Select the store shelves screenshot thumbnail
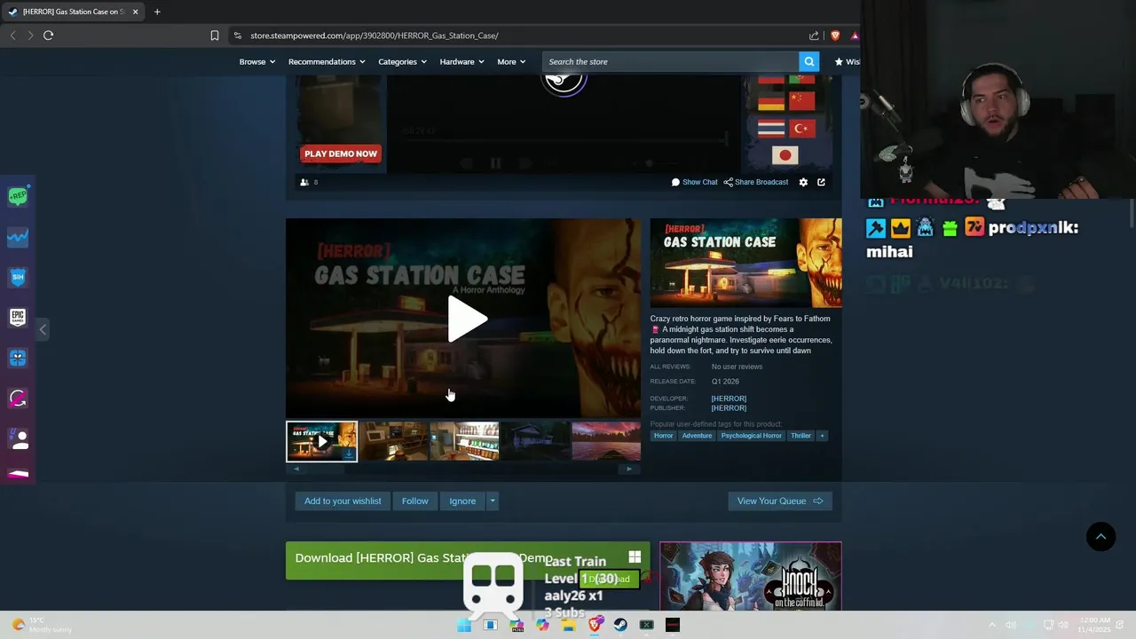 point(464,441)
